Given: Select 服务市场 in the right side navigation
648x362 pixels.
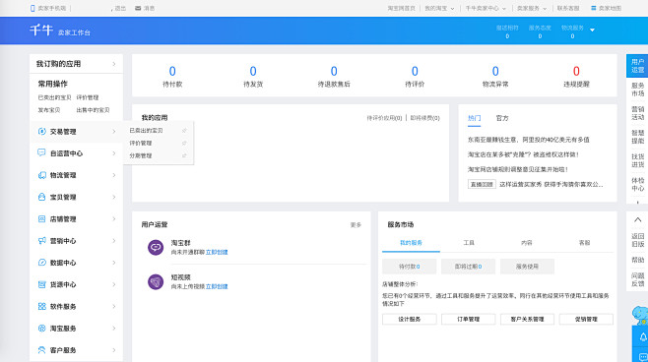Looking at the screenshot, I should (x=638, y=90).
